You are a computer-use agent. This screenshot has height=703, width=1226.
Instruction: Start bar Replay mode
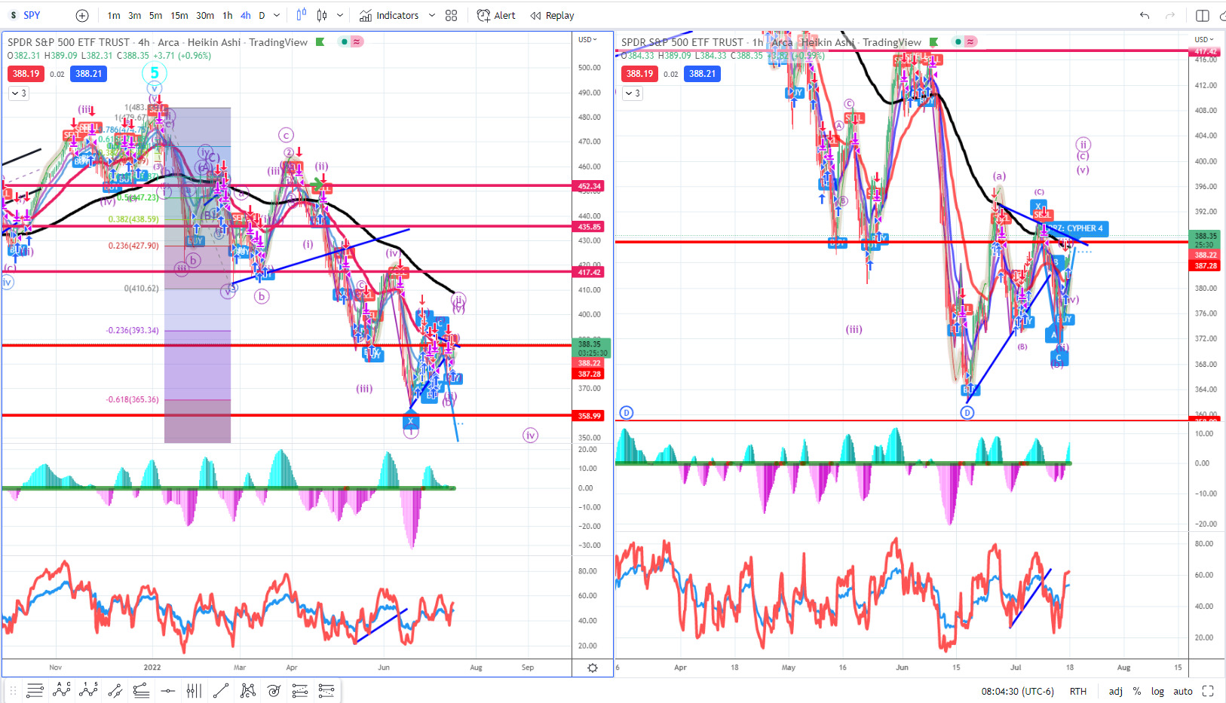[x=552, y=15]
